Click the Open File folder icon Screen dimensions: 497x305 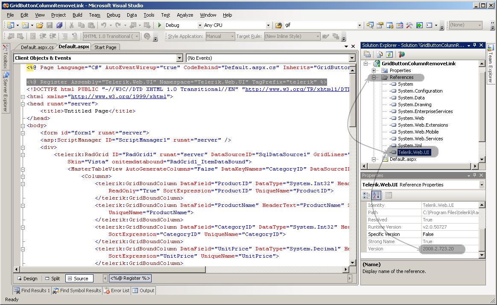click(40, 26)
